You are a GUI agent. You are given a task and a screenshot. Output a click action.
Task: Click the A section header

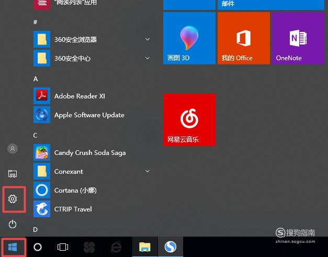(36, 79)
